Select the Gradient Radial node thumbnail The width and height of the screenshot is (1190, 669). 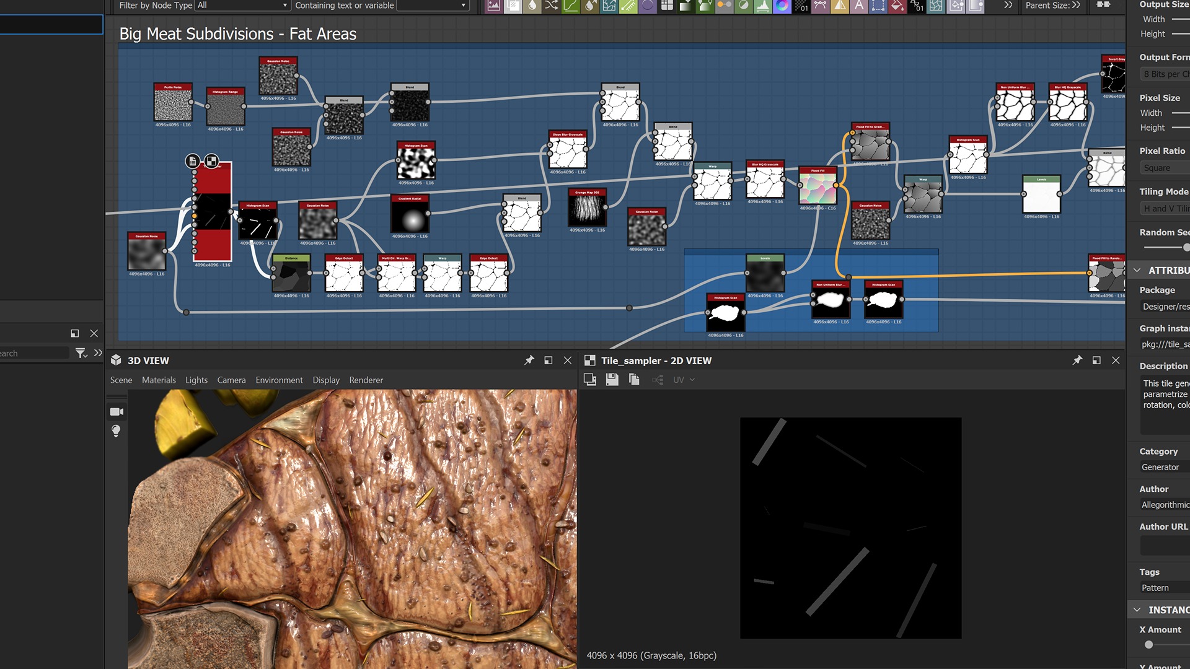coord(410,217)
